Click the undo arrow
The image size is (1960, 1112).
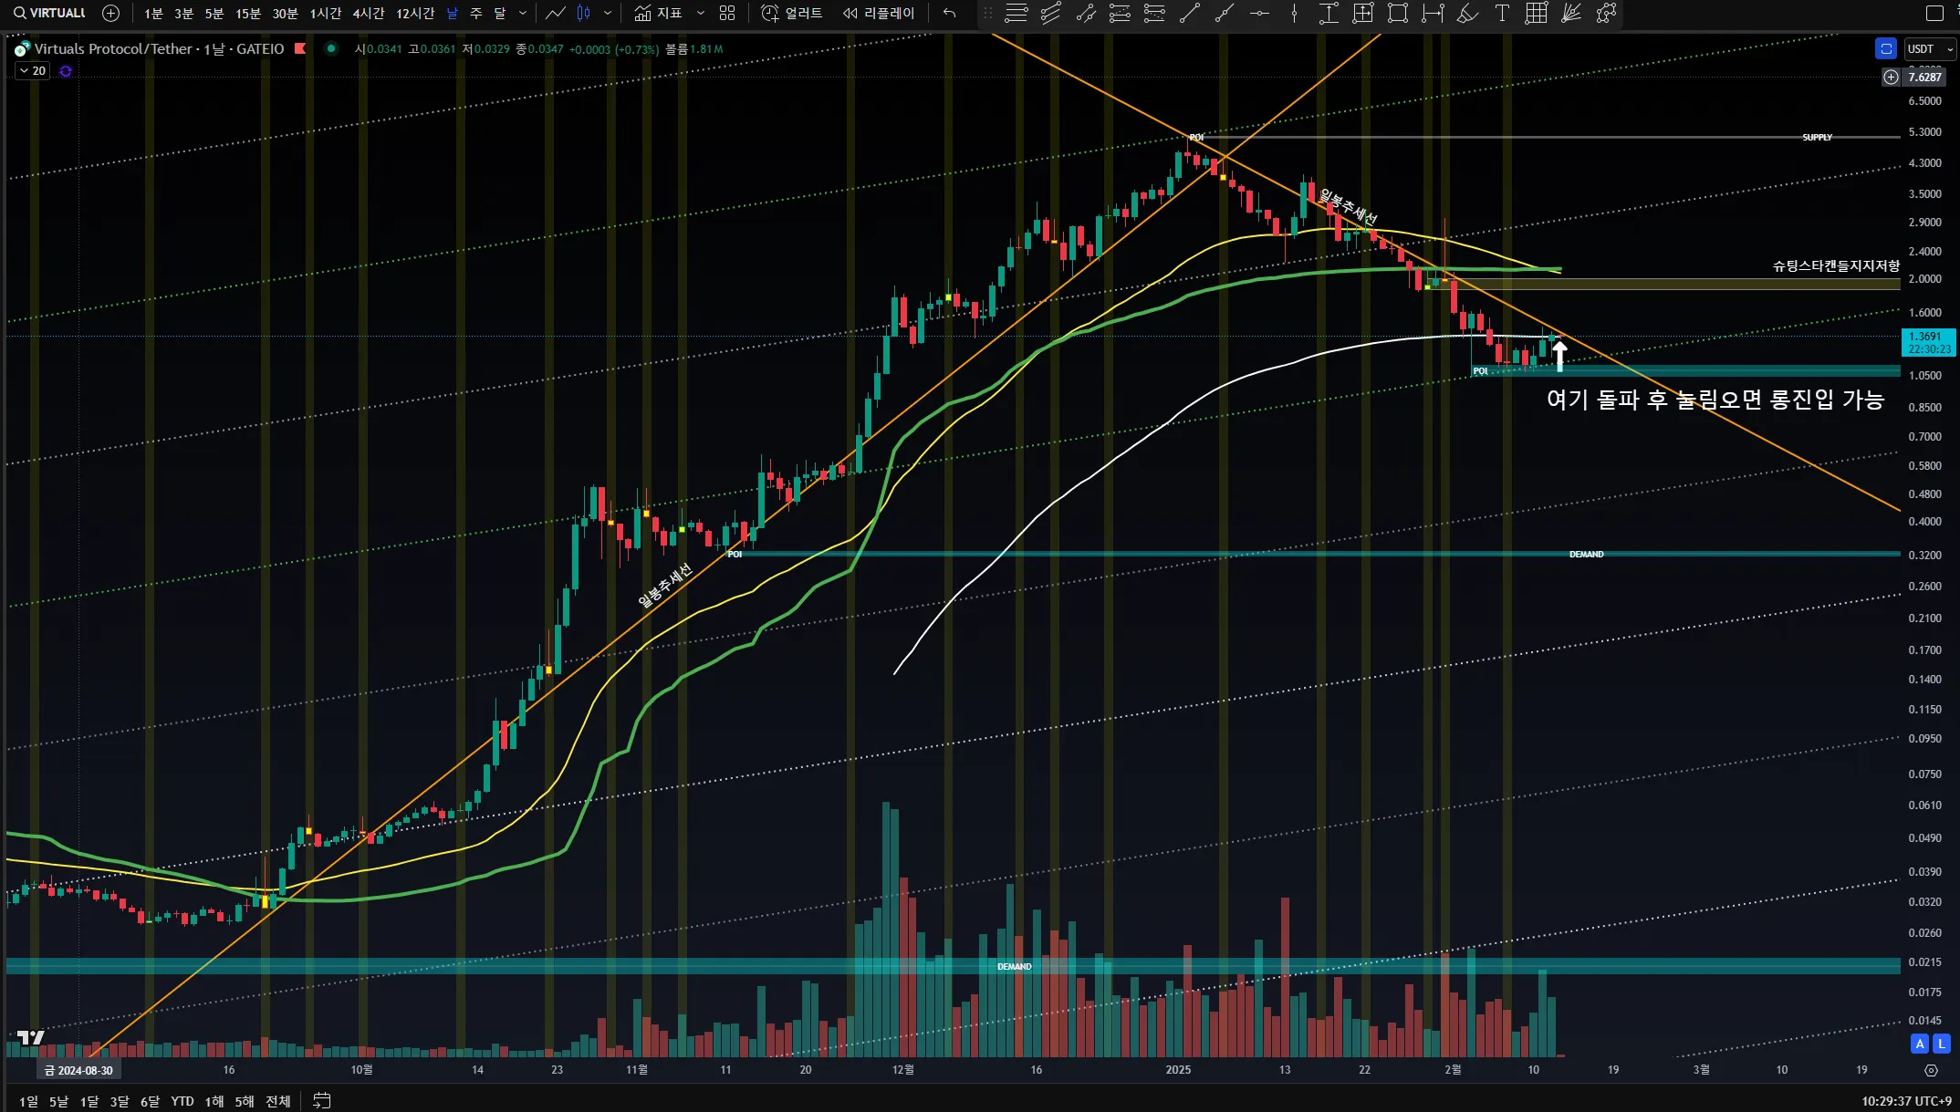pyautogui.click(x=949, y=13)
